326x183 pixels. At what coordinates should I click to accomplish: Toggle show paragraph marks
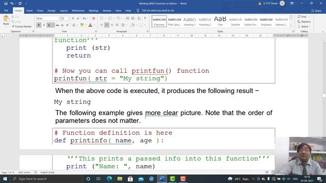coord(145,18)
